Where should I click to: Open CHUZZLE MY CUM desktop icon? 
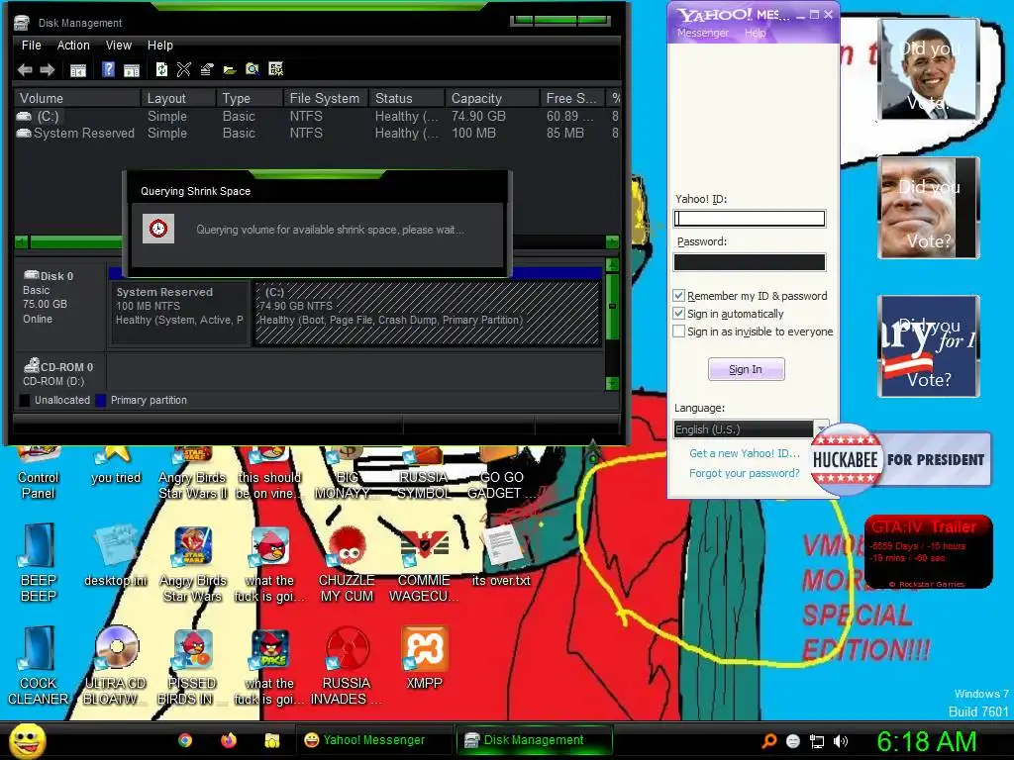click(347, 563)
